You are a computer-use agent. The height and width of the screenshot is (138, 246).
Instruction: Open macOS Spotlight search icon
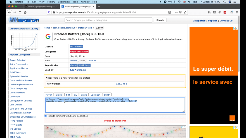224,2
